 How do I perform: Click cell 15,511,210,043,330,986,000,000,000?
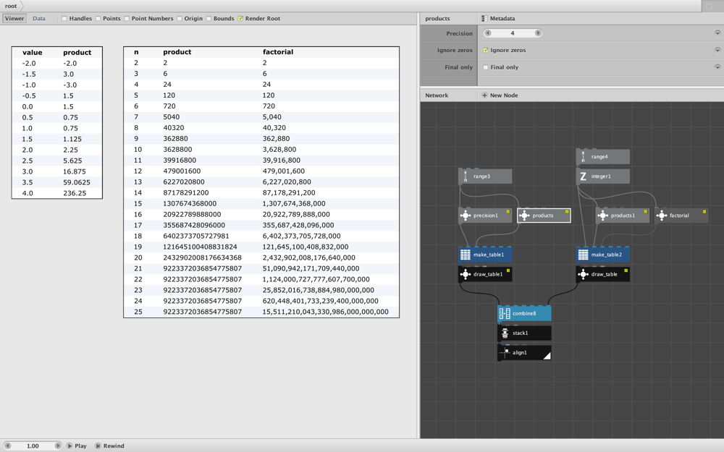coord(326,311)
